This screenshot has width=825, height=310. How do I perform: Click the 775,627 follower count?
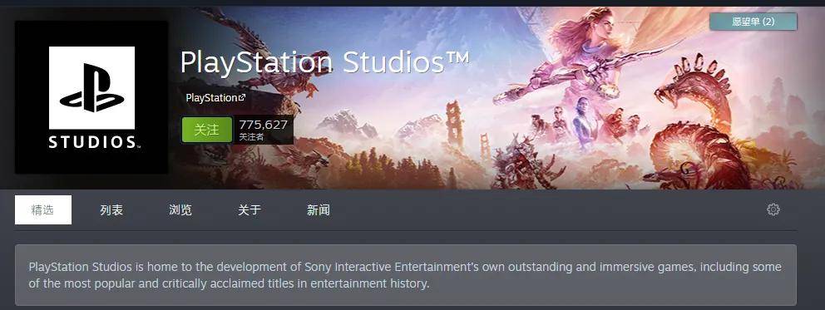263,125
